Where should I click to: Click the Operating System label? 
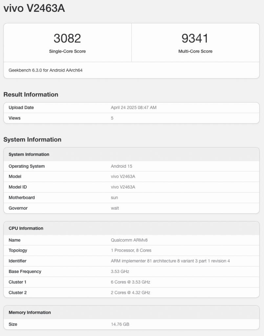(27, 166)
